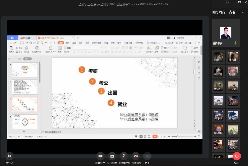Click the add slide plus below thumbnails

24,131
